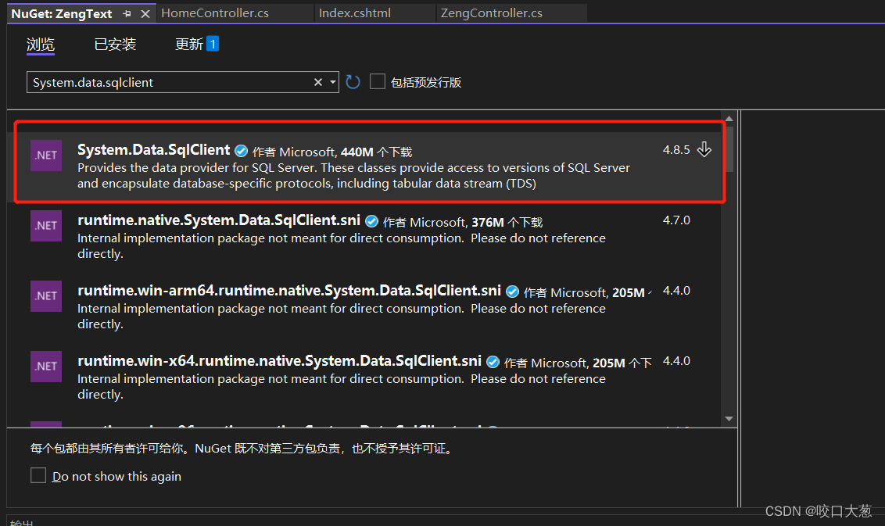Enable 包括预发行版 prerelease checkbox
Screen dimensions: 885x526
pyautogui.click(x=378, y=82)
